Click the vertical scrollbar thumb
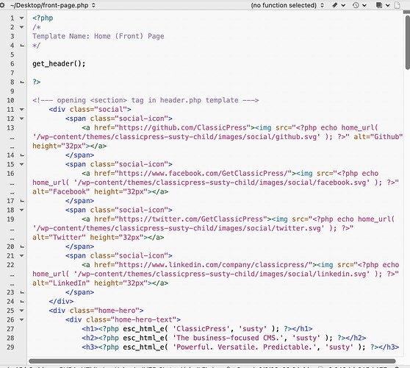410x368 pixels. [x=407, y=43]
